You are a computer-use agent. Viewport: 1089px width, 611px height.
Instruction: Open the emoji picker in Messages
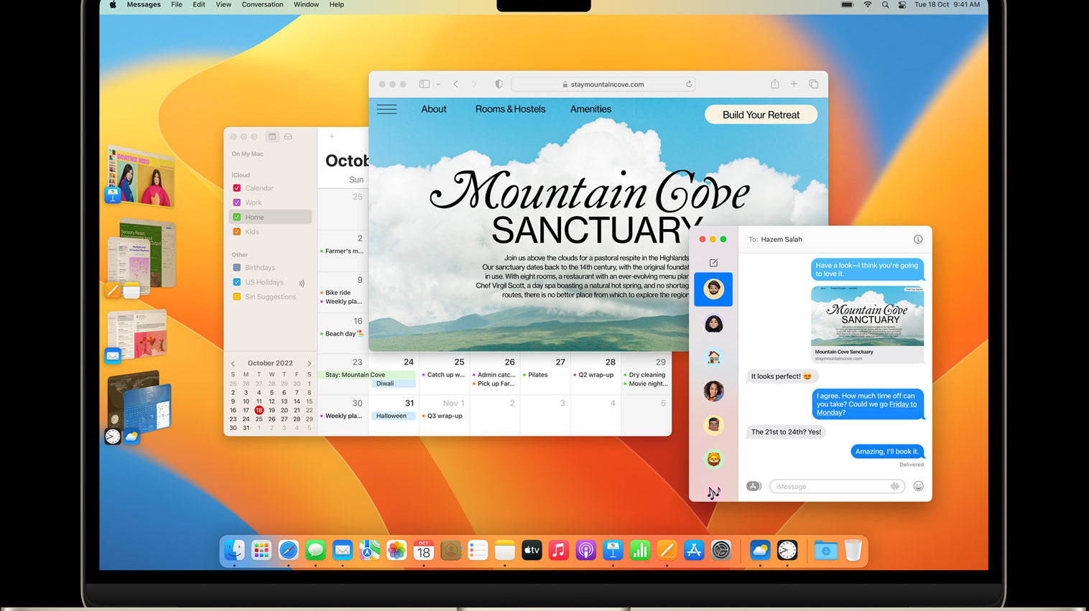(917, 486)
